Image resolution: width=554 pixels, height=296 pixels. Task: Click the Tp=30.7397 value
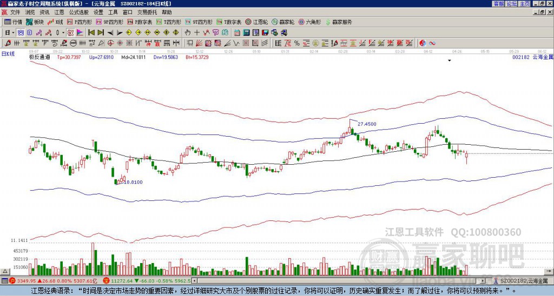pyautogui.click(x=69, y=57)
